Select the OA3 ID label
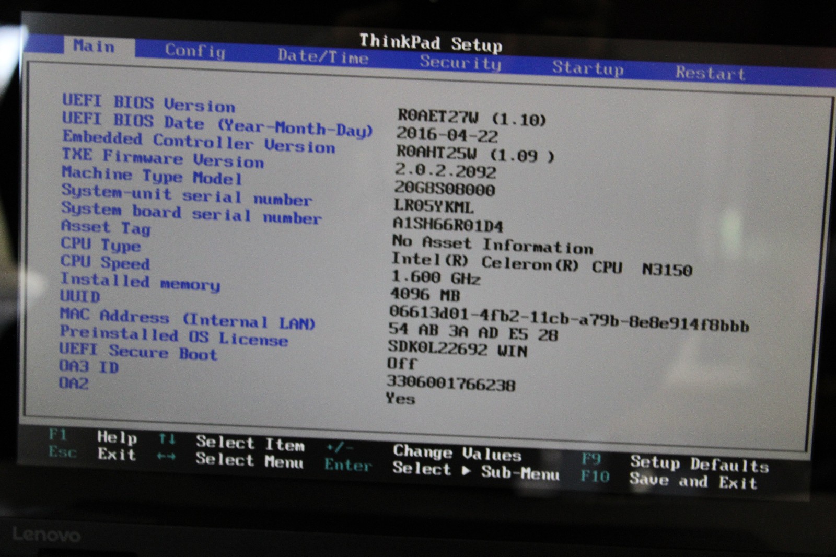This screenshot has width=836, height=557. click(89, 366)
